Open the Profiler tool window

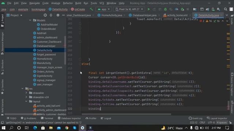click(91, 118)
